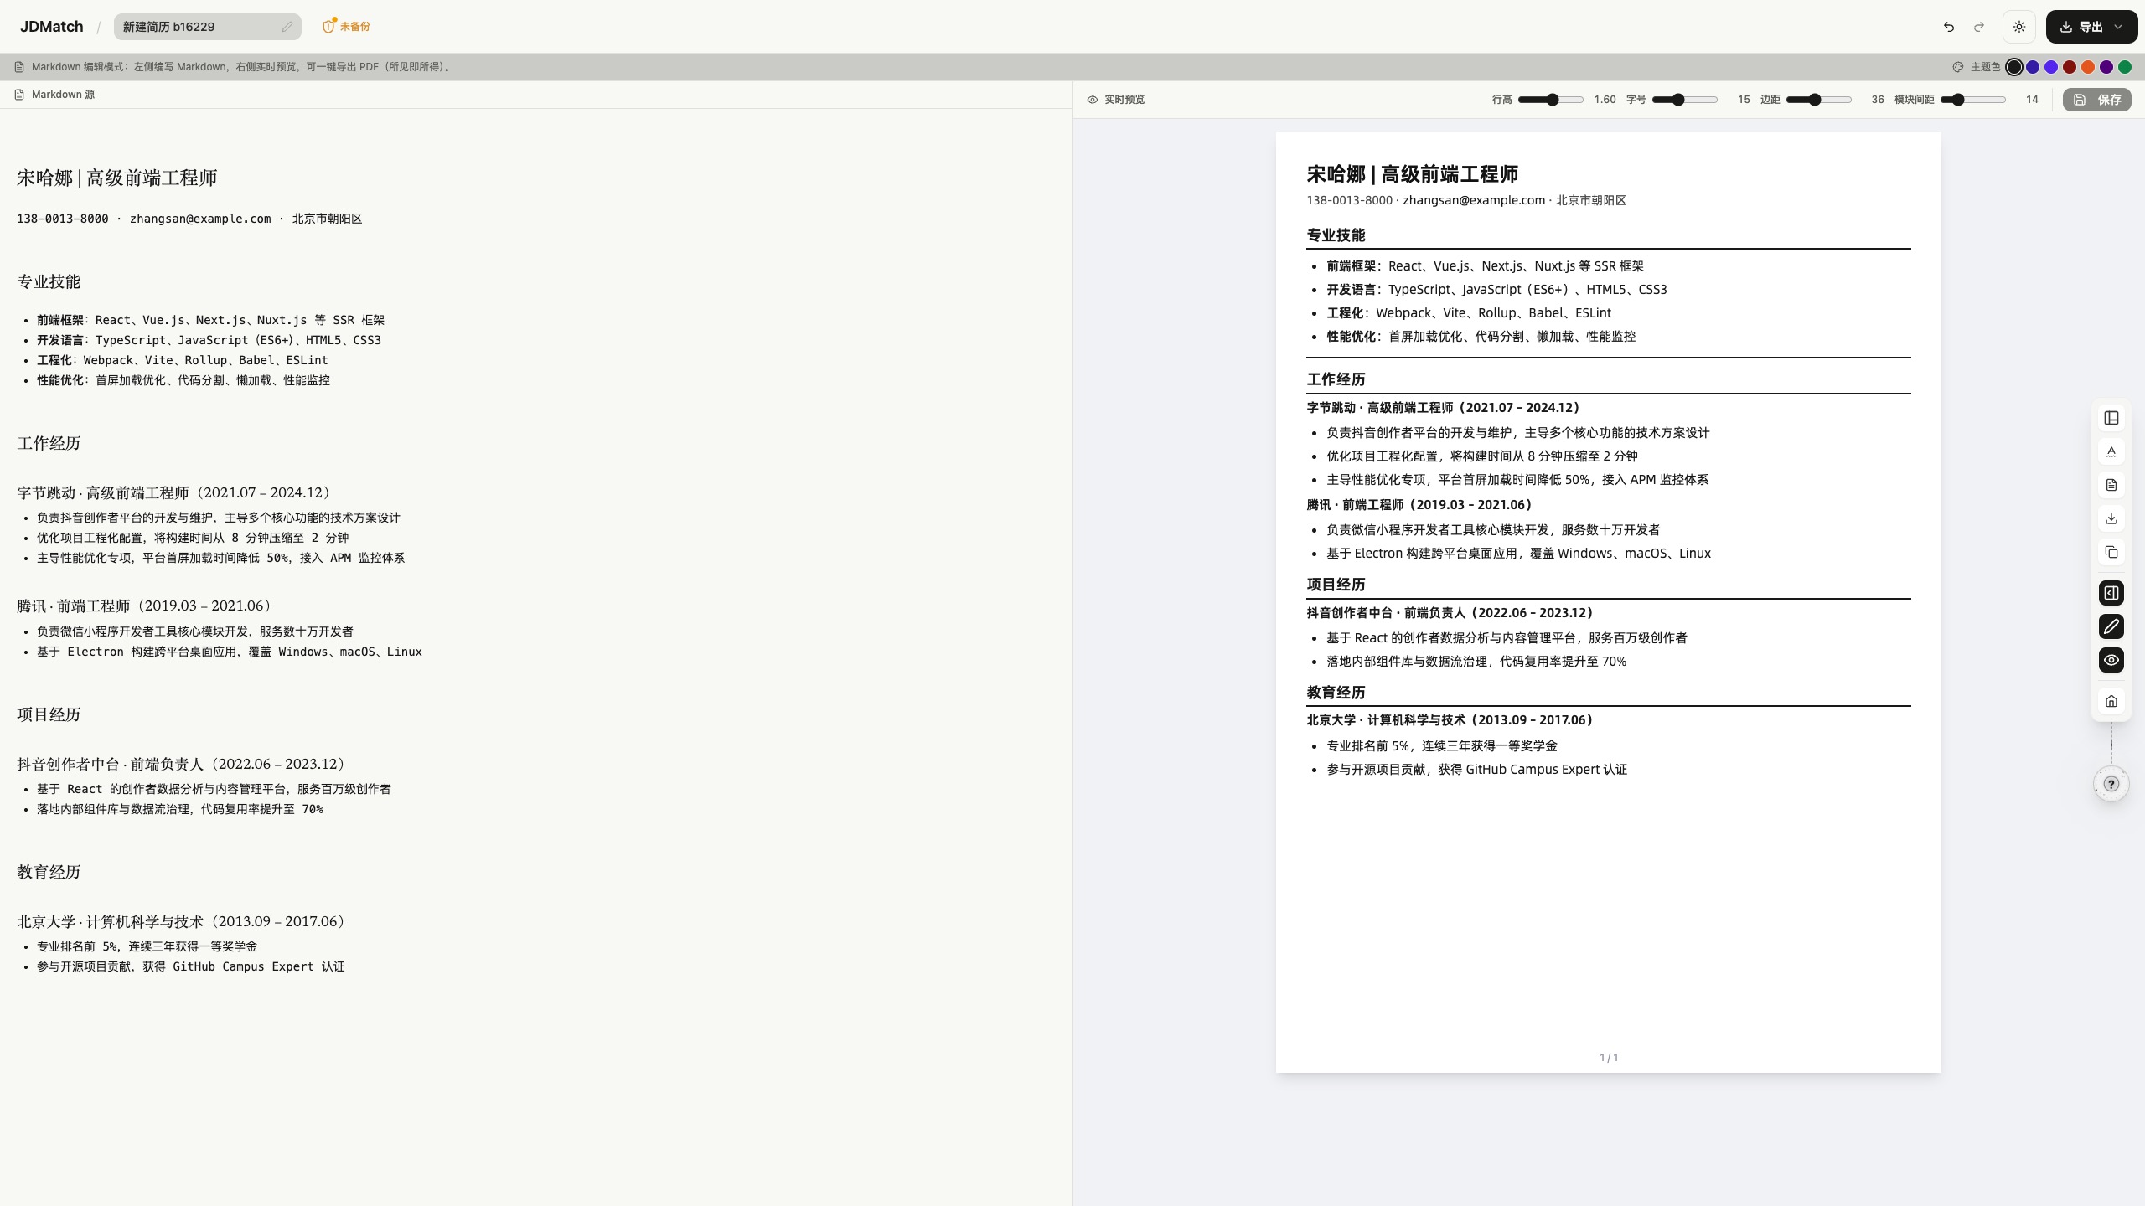The width and height of the screenshot is (2145, 1206).
Task: Select the black theme color swatch
Action: pos(2014,67)
